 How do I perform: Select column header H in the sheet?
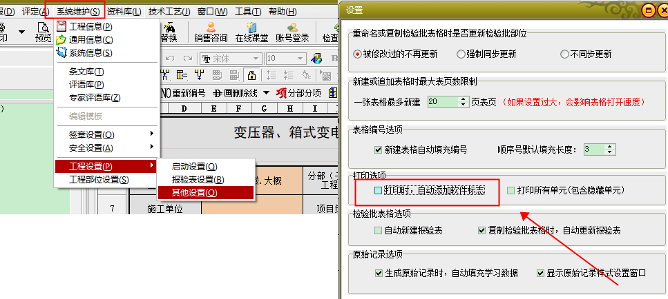289,109
